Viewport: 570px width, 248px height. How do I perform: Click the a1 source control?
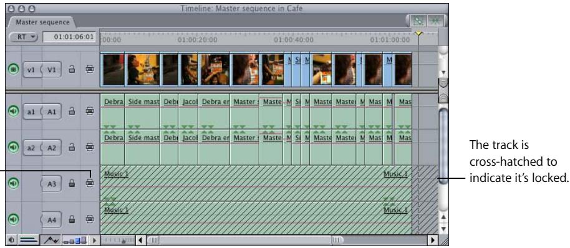tap(32, 112)
